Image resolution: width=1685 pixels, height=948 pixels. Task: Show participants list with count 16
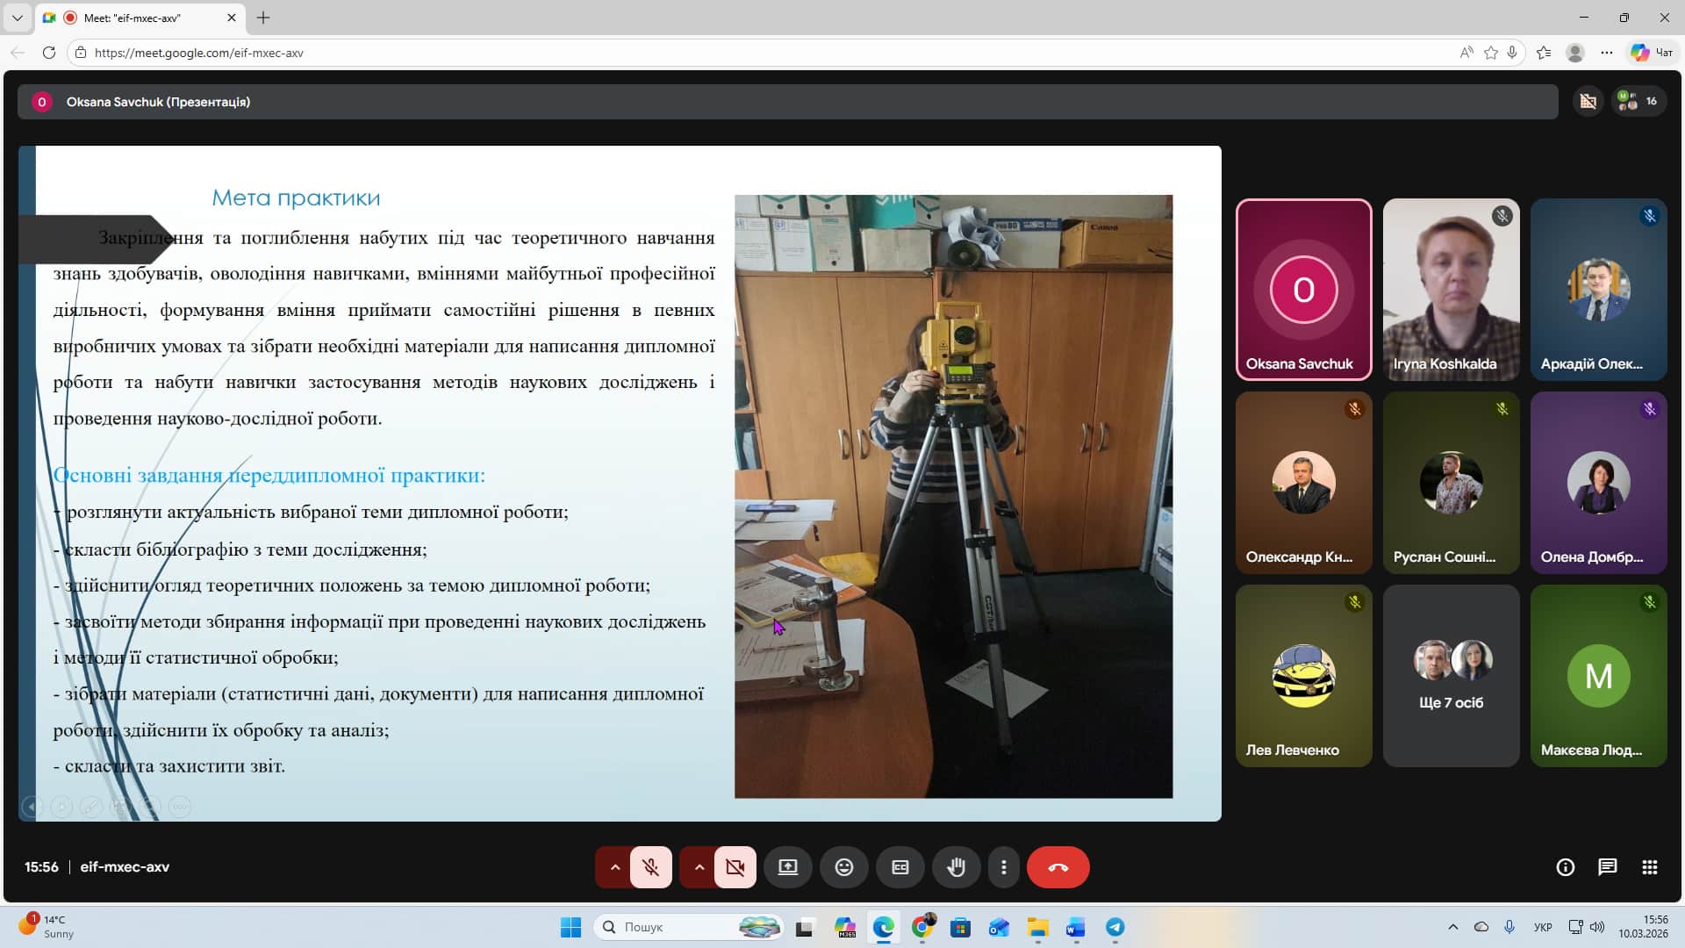[x=1638, y=102]
